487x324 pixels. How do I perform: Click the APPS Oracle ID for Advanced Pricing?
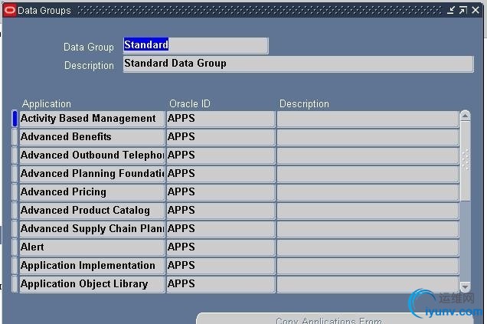(x=221, y=192)
